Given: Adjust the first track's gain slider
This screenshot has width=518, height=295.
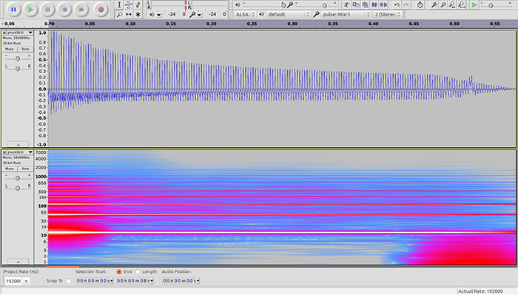Looking at the screenshot, I should pyautogui.click(x=18, y=58).
